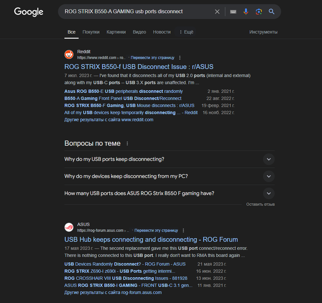Open USB Hub keeps connecting and disconnecting result
Viewport: 322px width, 303px height.
point(151,240)
